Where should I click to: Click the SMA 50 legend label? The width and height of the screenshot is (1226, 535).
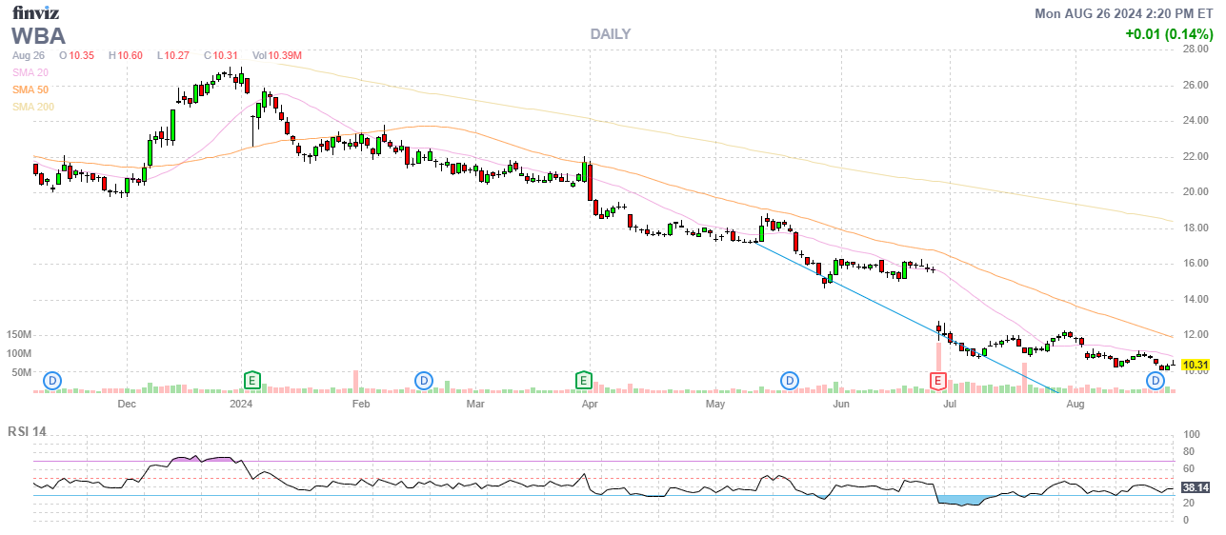coord(30,89)
